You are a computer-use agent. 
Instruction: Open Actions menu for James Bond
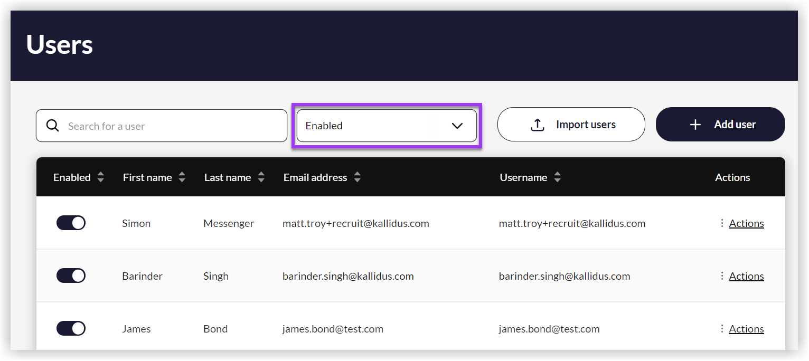(746, 329)
